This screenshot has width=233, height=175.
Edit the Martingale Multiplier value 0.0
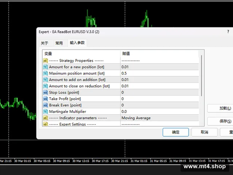click(x=159, y=112)
